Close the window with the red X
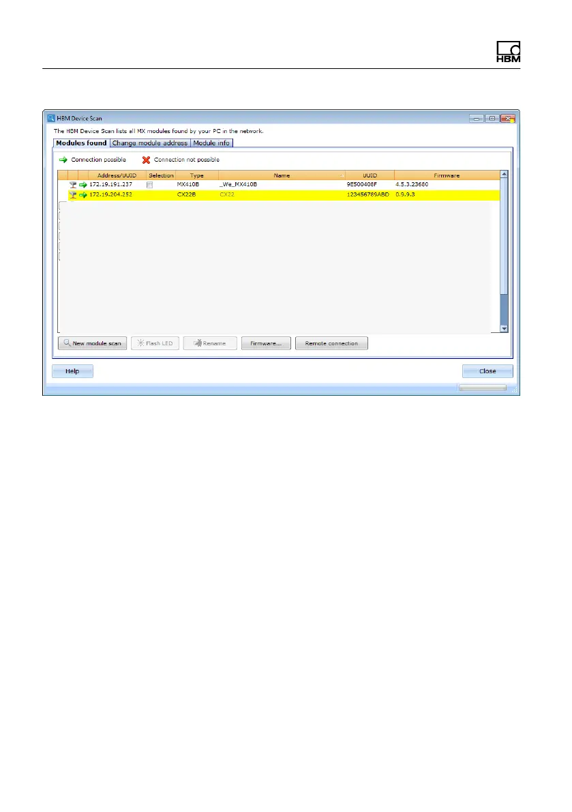572x812 pixels. [508, 119]
